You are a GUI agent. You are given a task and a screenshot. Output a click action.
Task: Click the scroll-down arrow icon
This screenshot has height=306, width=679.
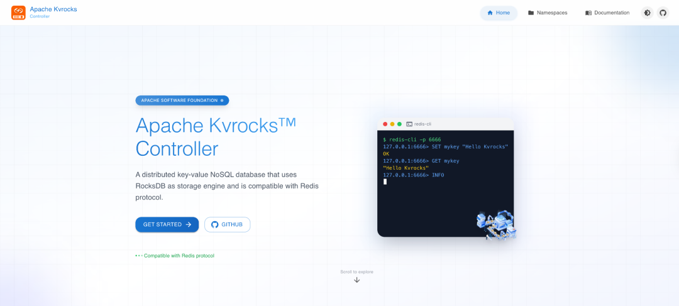point(357,280)
